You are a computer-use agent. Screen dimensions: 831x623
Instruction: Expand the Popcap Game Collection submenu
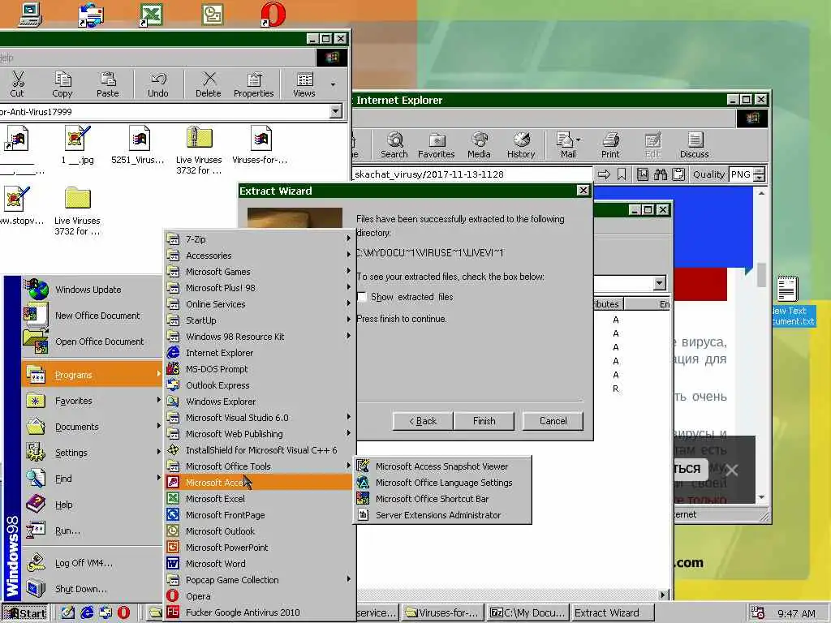coord(259,580)
